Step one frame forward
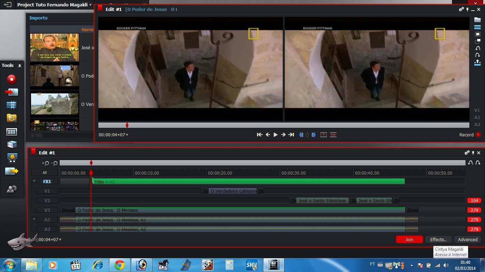The image size is (485, 272). [x=283, y=135]
